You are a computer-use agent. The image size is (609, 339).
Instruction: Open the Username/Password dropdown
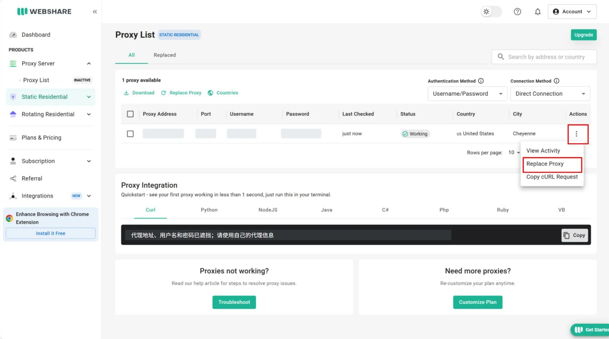pyautogui.click(x=467, y=94)
